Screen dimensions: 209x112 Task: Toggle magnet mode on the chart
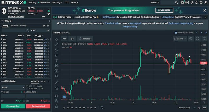tap(56, 96)
